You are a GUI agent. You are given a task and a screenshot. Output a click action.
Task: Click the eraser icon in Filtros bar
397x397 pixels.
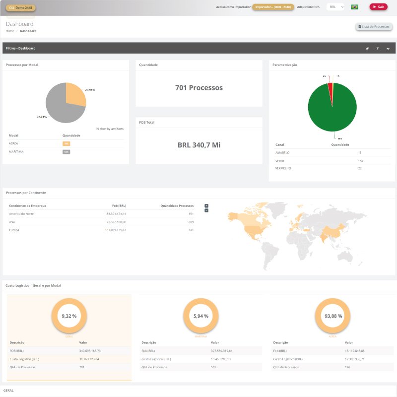tap(367, 49)
